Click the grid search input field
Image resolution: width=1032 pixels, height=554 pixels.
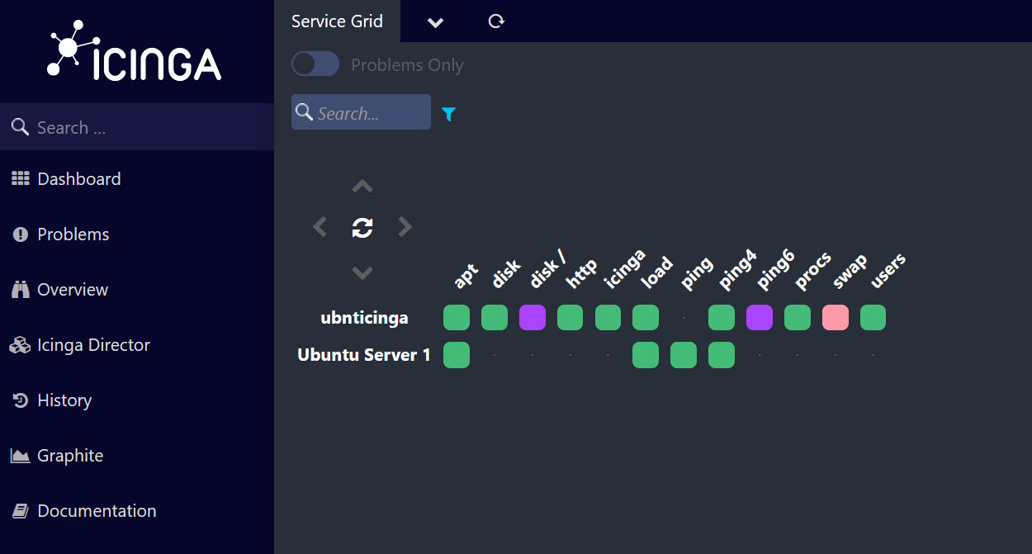(370, 113)
